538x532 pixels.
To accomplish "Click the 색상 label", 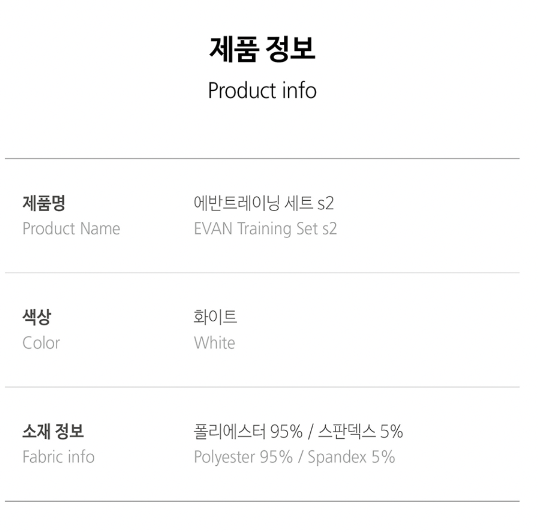I will [x=37, y=317].
